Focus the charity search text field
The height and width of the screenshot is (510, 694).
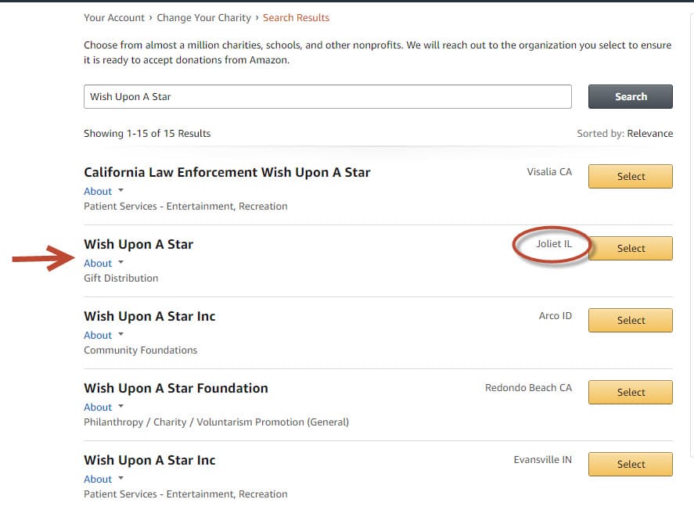(328, 96)
